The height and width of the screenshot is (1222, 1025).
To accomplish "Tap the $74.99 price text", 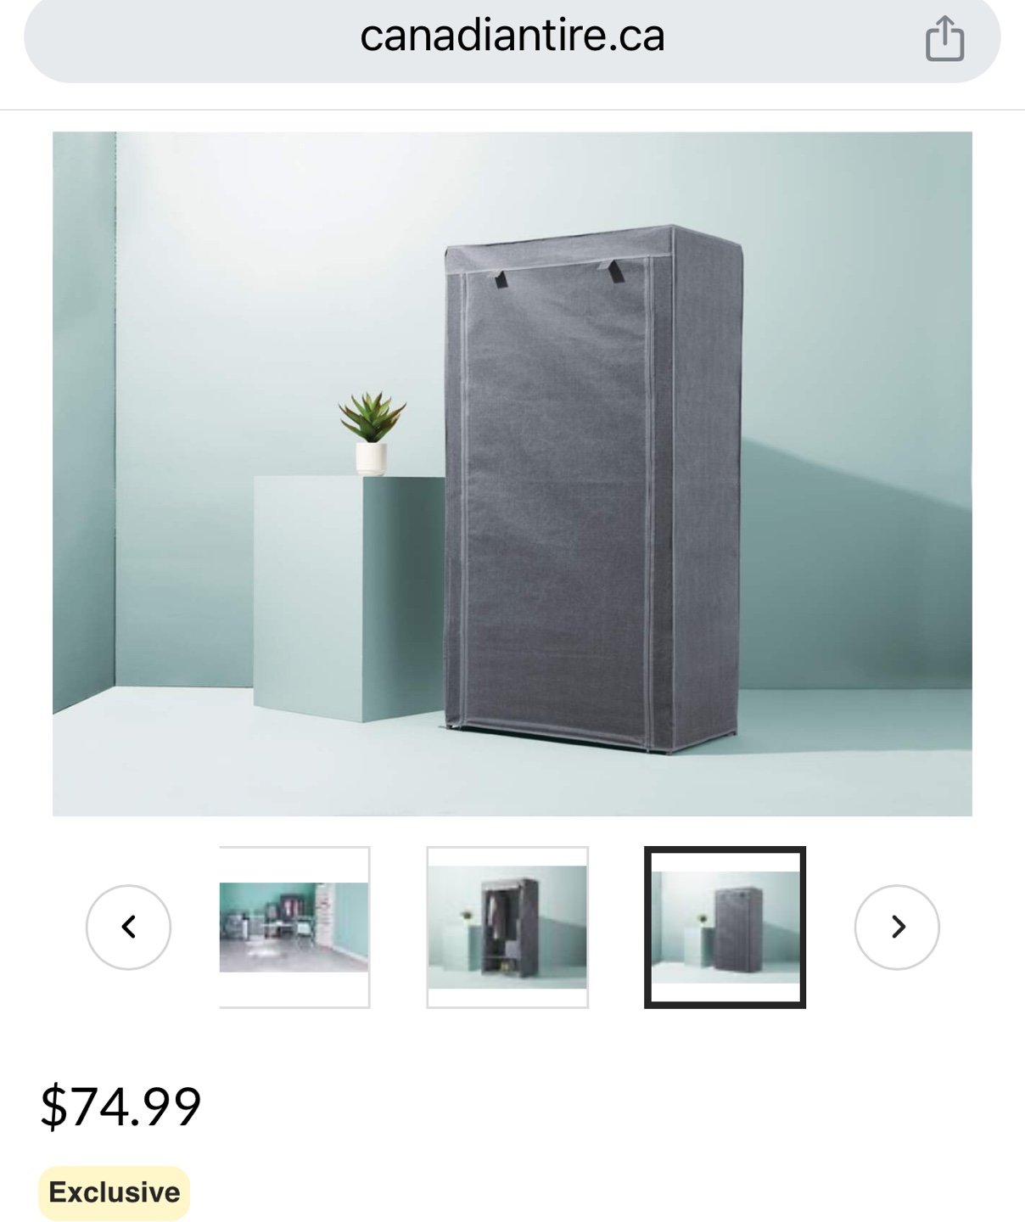I will (121, 1107).
